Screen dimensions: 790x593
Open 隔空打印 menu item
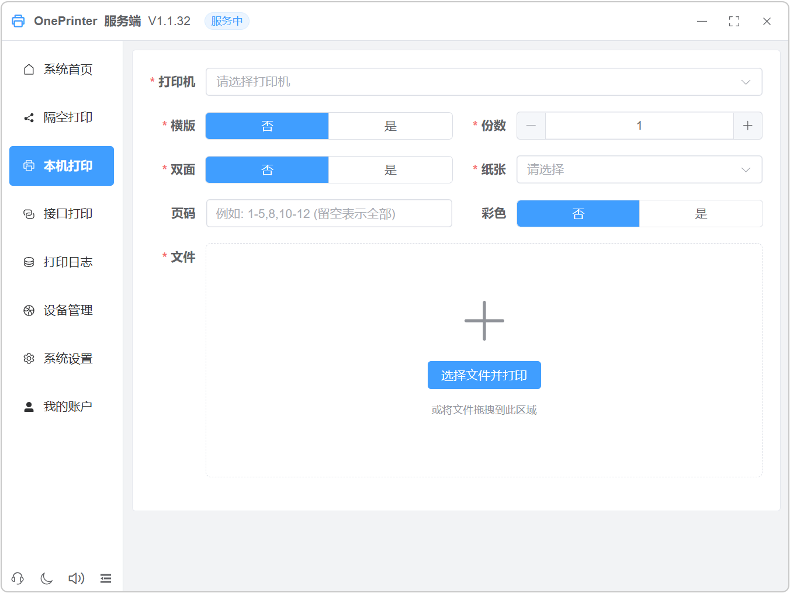coord(61,117)
